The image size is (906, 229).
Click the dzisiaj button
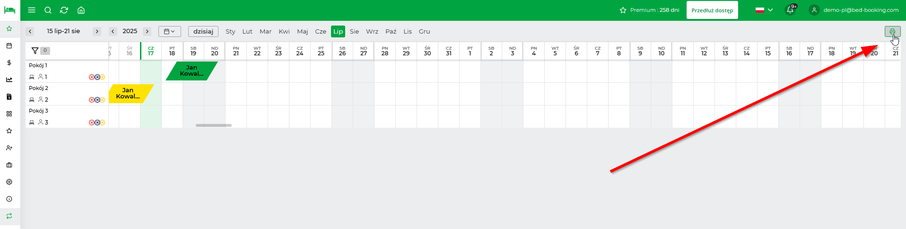[x=203, y=32]
